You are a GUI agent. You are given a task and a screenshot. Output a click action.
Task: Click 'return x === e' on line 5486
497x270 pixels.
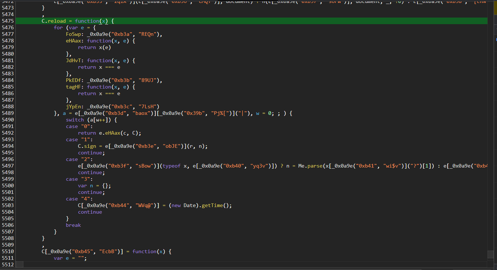coord(99,93)
